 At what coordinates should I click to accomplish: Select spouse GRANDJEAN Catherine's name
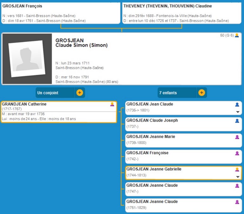24,104
